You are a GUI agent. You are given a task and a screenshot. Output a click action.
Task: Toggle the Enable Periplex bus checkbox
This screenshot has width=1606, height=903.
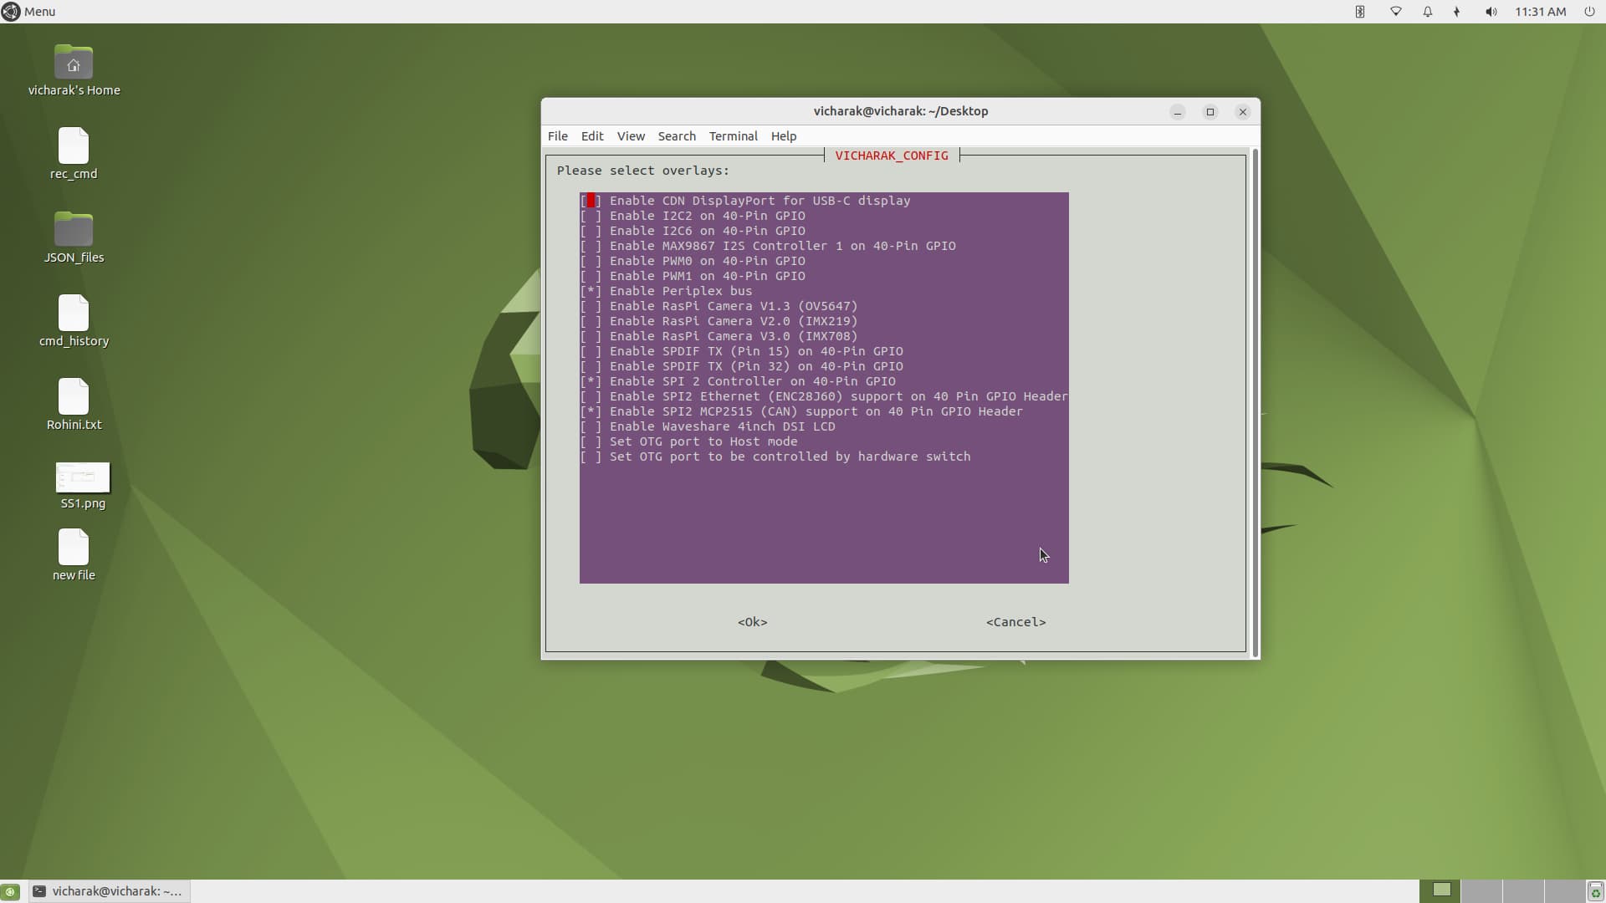click(591, 291)
